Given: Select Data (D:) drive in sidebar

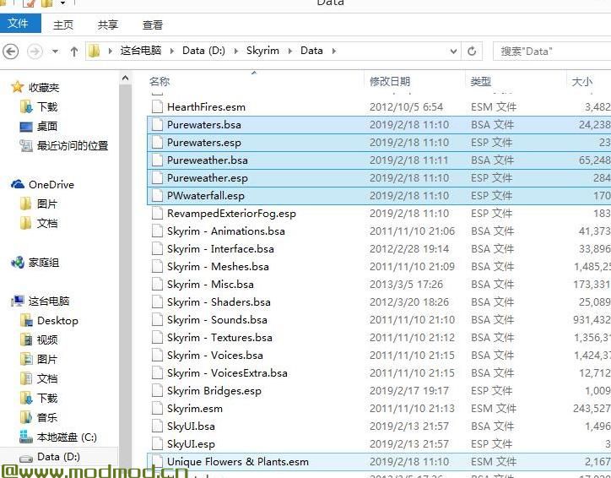Looking at the screenshot, I should click(x=58, y=457).
